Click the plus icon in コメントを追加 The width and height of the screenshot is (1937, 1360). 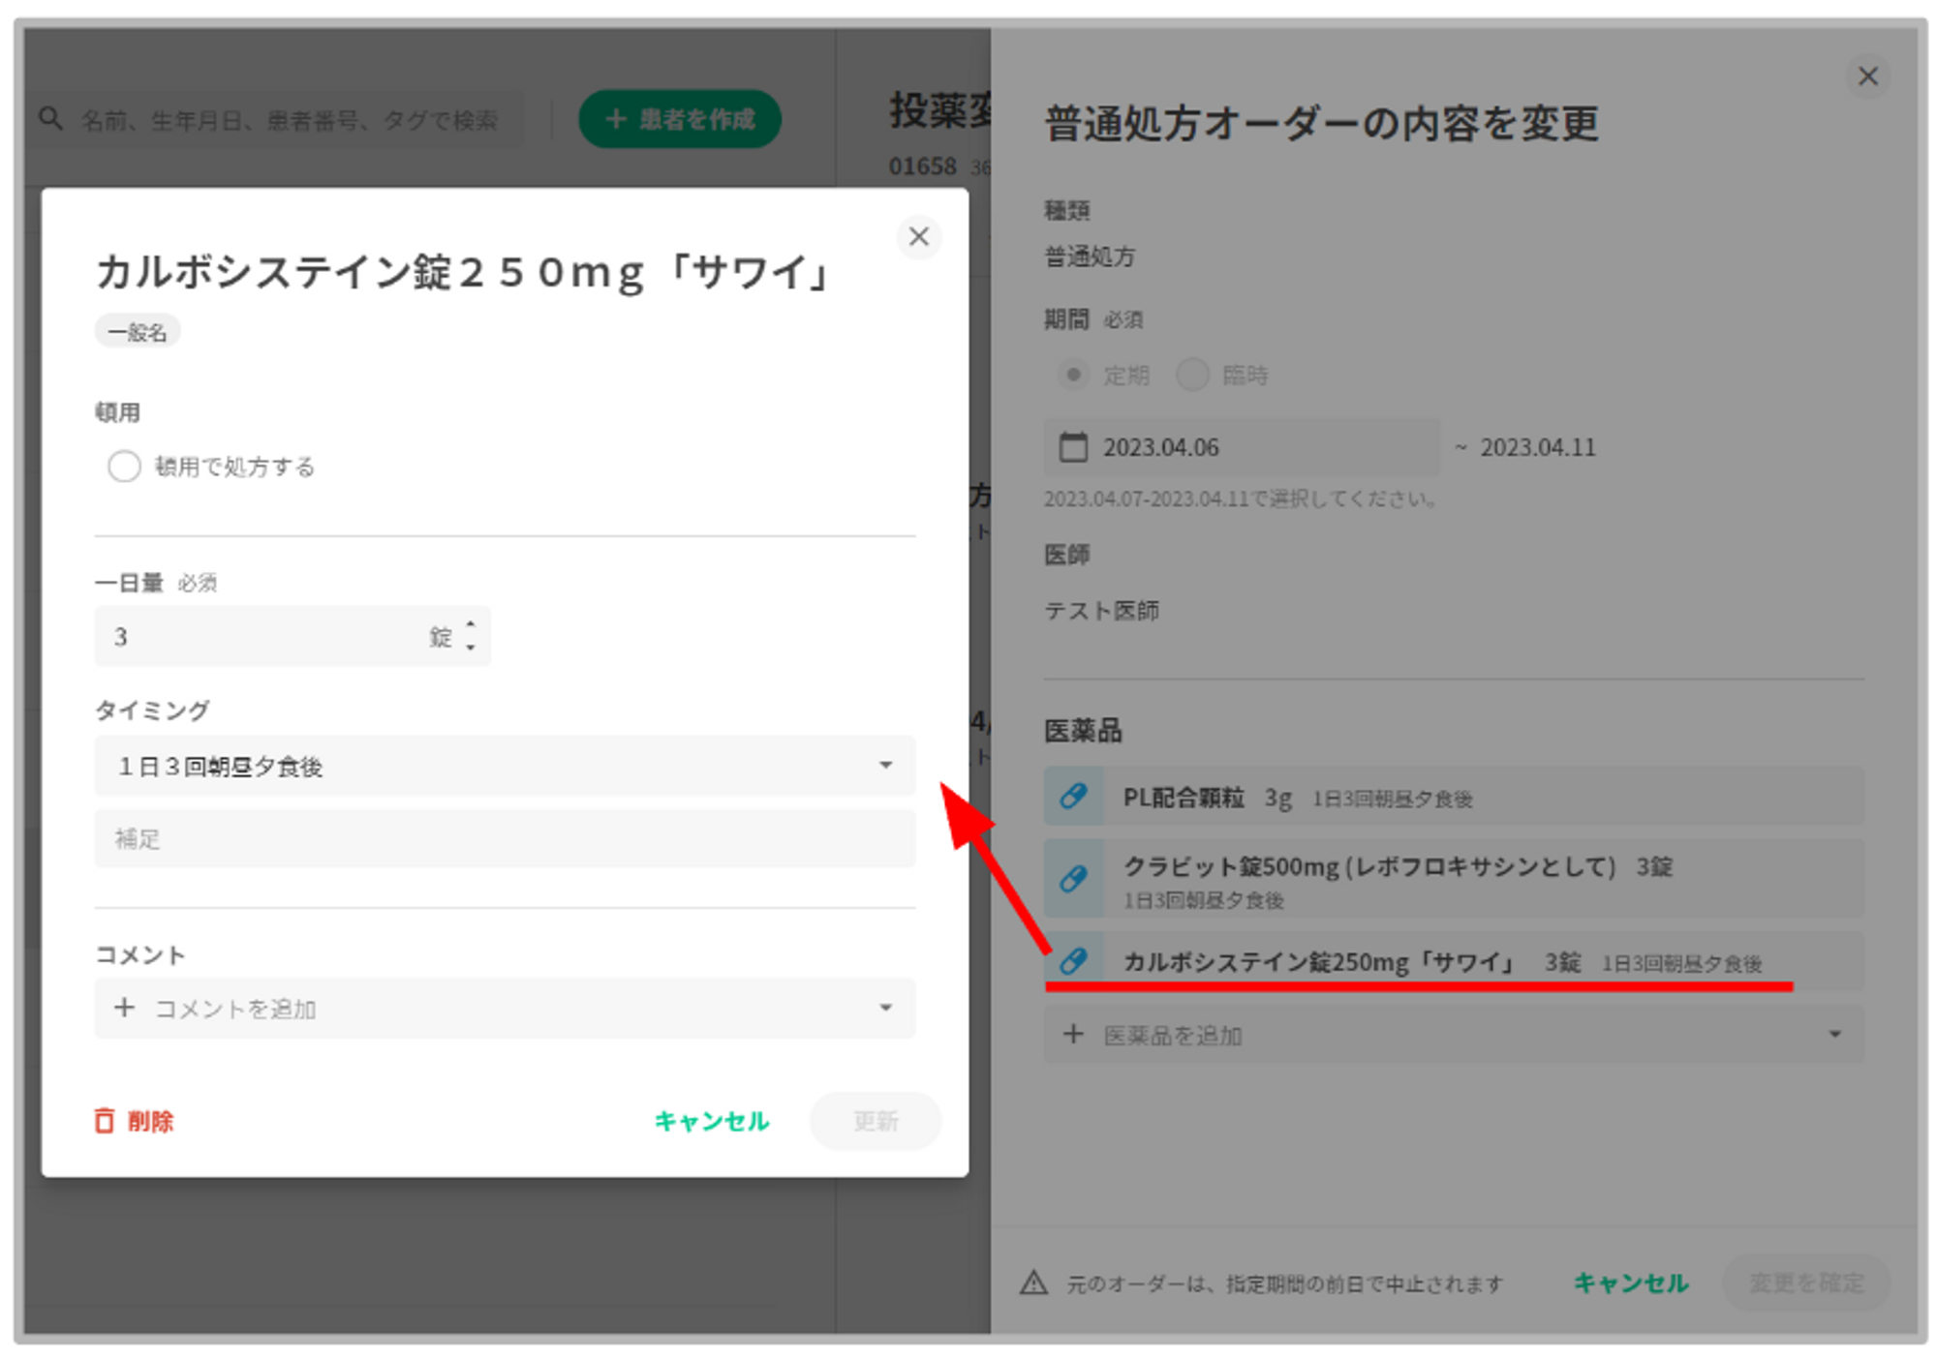pyautogui.click(x=124, y=1008)
